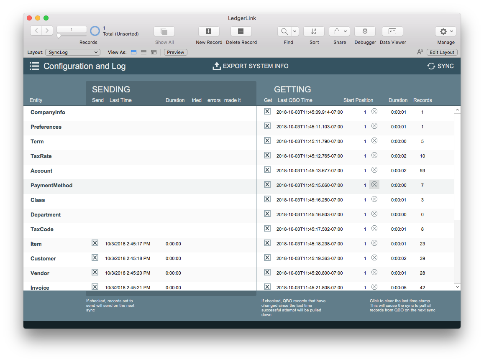Open Find magnifier tool
The image size is (484, 362).
(x=284, y=31)
